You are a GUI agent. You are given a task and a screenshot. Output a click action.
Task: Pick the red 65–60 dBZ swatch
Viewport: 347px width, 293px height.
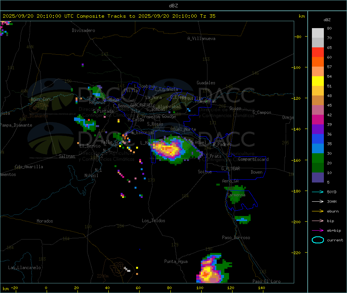(x=318, y=52)
